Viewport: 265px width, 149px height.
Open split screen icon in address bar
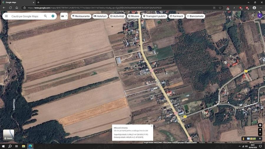[x=214, y=8]
